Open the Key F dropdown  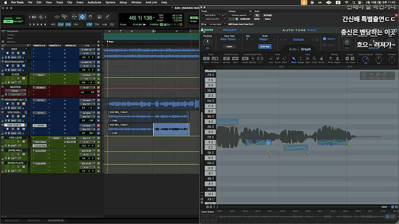click(x=249, y=39)
